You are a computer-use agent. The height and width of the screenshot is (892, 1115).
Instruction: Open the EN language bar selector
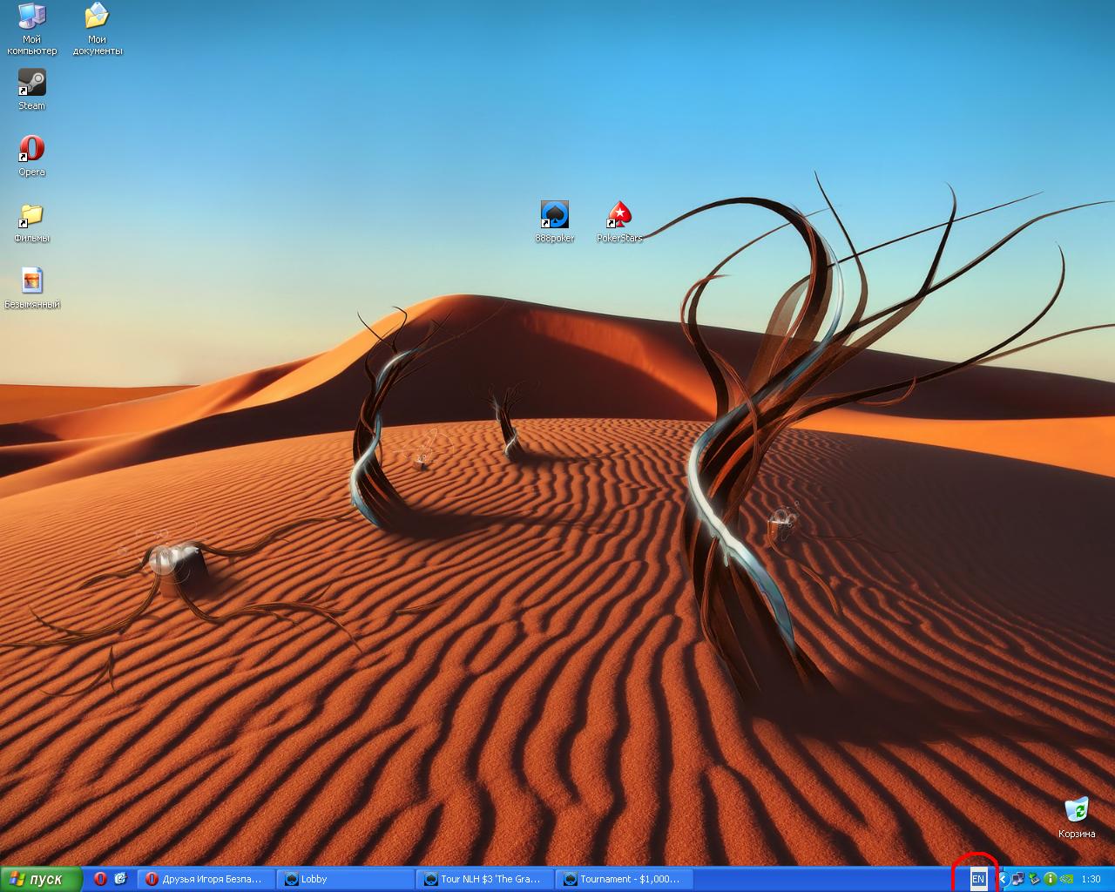[x=977, y=879]
